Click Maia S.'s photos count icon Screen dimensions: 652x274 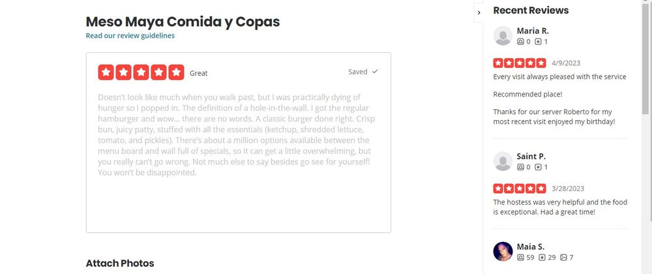tap(563, 258)
